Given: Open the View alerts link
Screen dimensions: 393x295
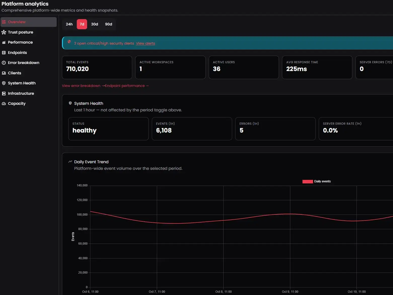Looking at the screenshot, I should (x=146, y=43).
